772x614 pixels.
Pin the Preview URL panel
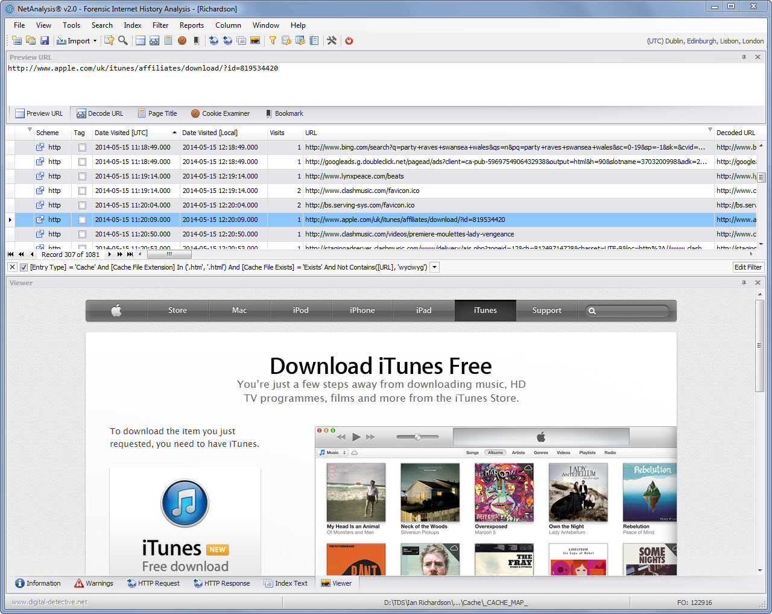(744, 57)
